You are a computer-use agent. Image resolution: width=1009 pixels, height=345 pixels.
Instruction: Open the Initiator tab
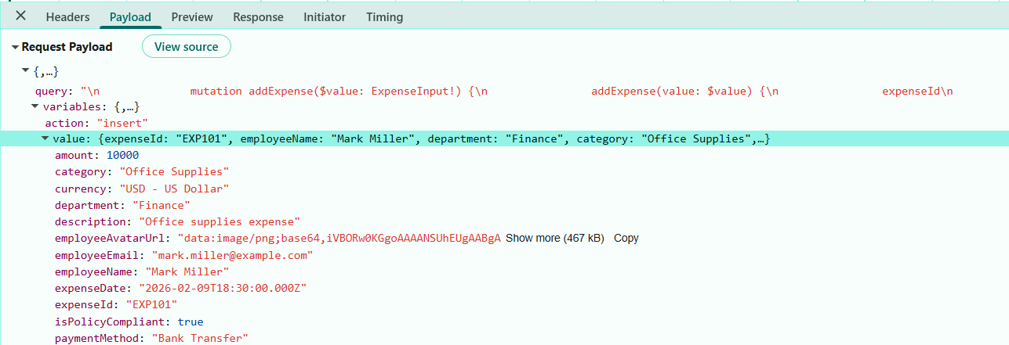pyautogui.click(x=325, y=16)
